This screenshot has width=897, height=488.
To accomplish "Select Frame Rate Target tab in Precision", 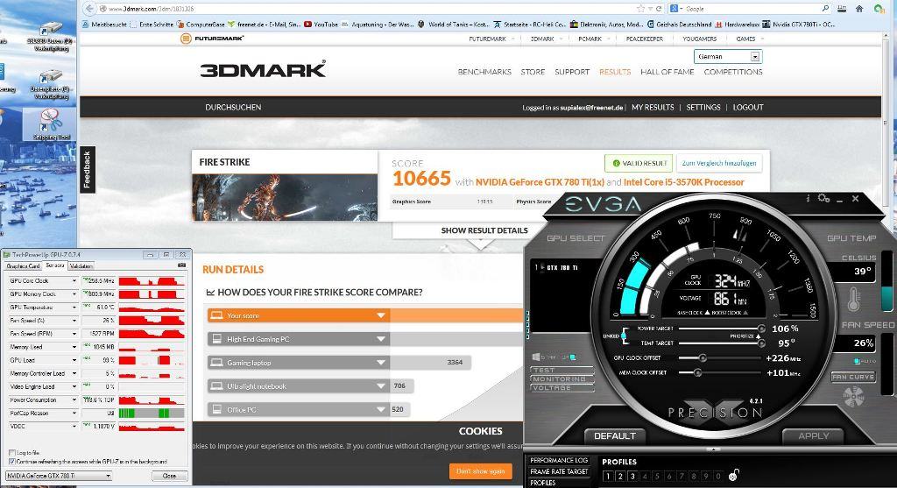I will [x=559, y=471].
